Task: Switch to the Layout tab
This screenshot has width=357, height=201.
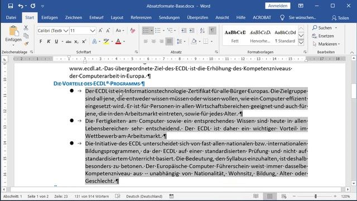Action: pos(117,17)
